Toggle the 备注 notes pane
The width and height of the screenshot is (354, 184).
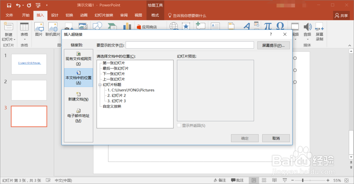tap(220, 180)
